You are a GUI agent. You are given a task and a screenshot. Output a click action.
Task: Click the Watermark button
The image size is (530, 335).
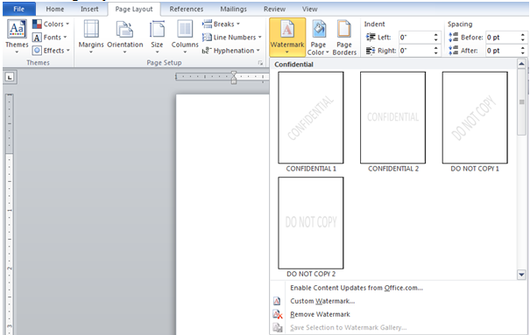tap(287, 37)
